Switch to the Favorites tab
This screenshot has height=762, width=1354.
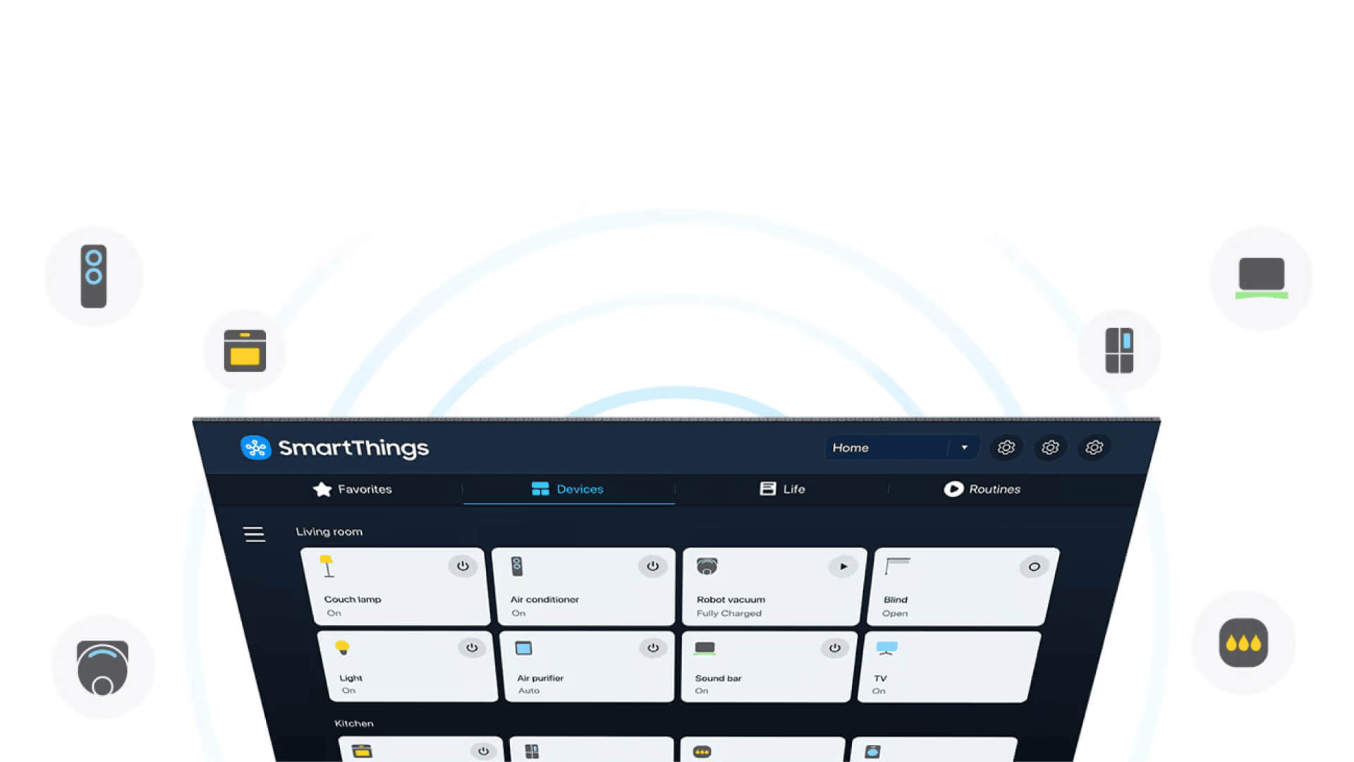click(x=353, y=488)
